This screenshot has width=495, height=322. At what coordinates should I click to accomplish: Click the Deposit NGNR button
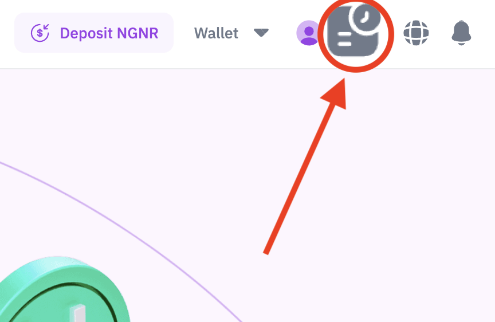pos(94,33)
